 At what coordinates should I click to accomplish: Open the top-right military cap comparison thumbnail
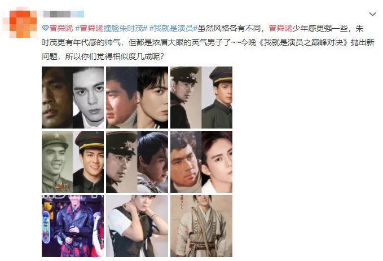[x=201, y=98]
